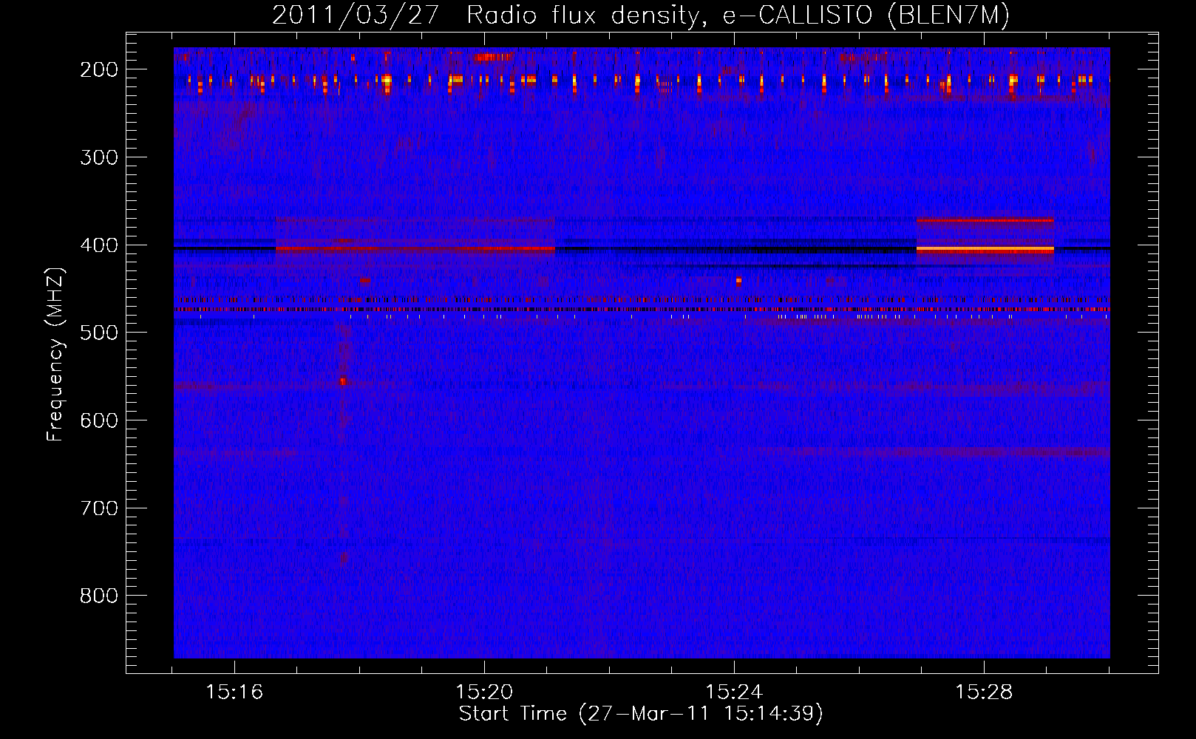Click the 400 frequency tick label
This screenshot has height=739, width=1196.
pyautogui.click(x=99, y=245)
